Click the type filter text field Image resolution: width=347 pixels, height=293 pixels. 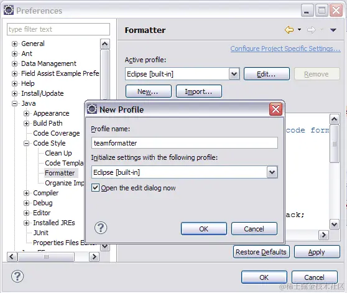pyautogui.click(x=58, y=29)
